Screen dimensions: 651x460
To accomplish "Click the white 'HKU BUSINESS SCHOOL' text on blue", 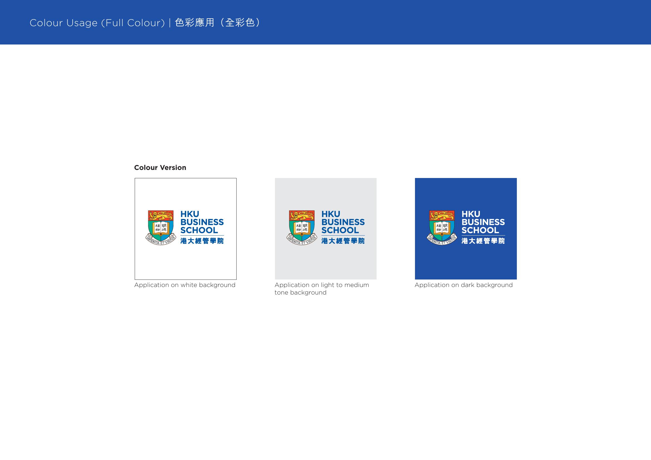I will point(483,222).
